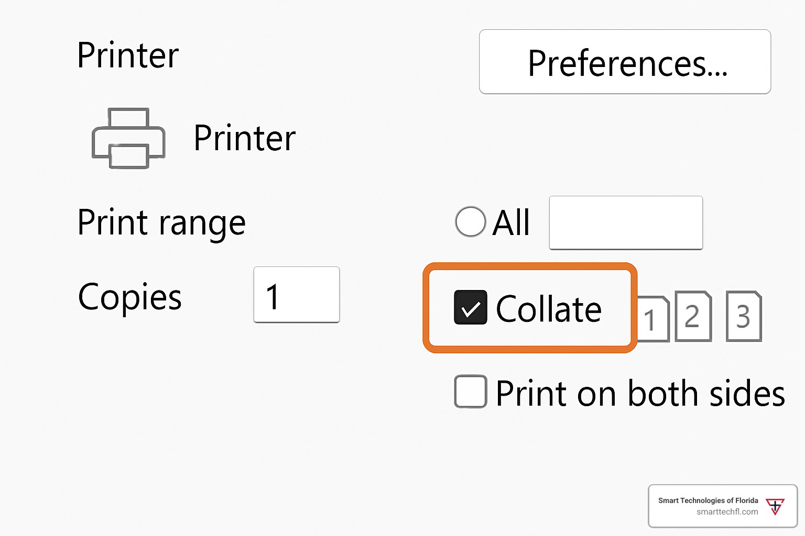The height and width of the screenshot is (536, 805).
Task: Select the All radio button
Action: click(470, 222)
